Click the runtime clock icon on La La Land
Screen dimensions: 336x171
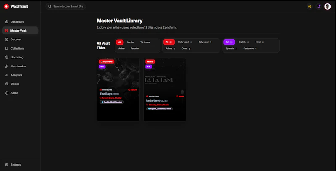coord(177,97)
